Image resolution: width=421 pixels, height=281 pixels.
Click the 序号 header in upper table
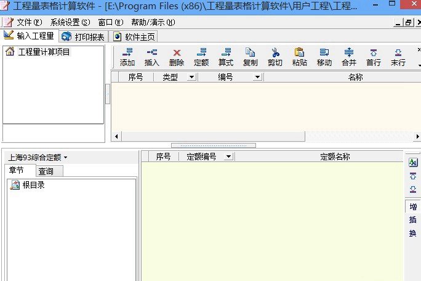pos(135,77)
